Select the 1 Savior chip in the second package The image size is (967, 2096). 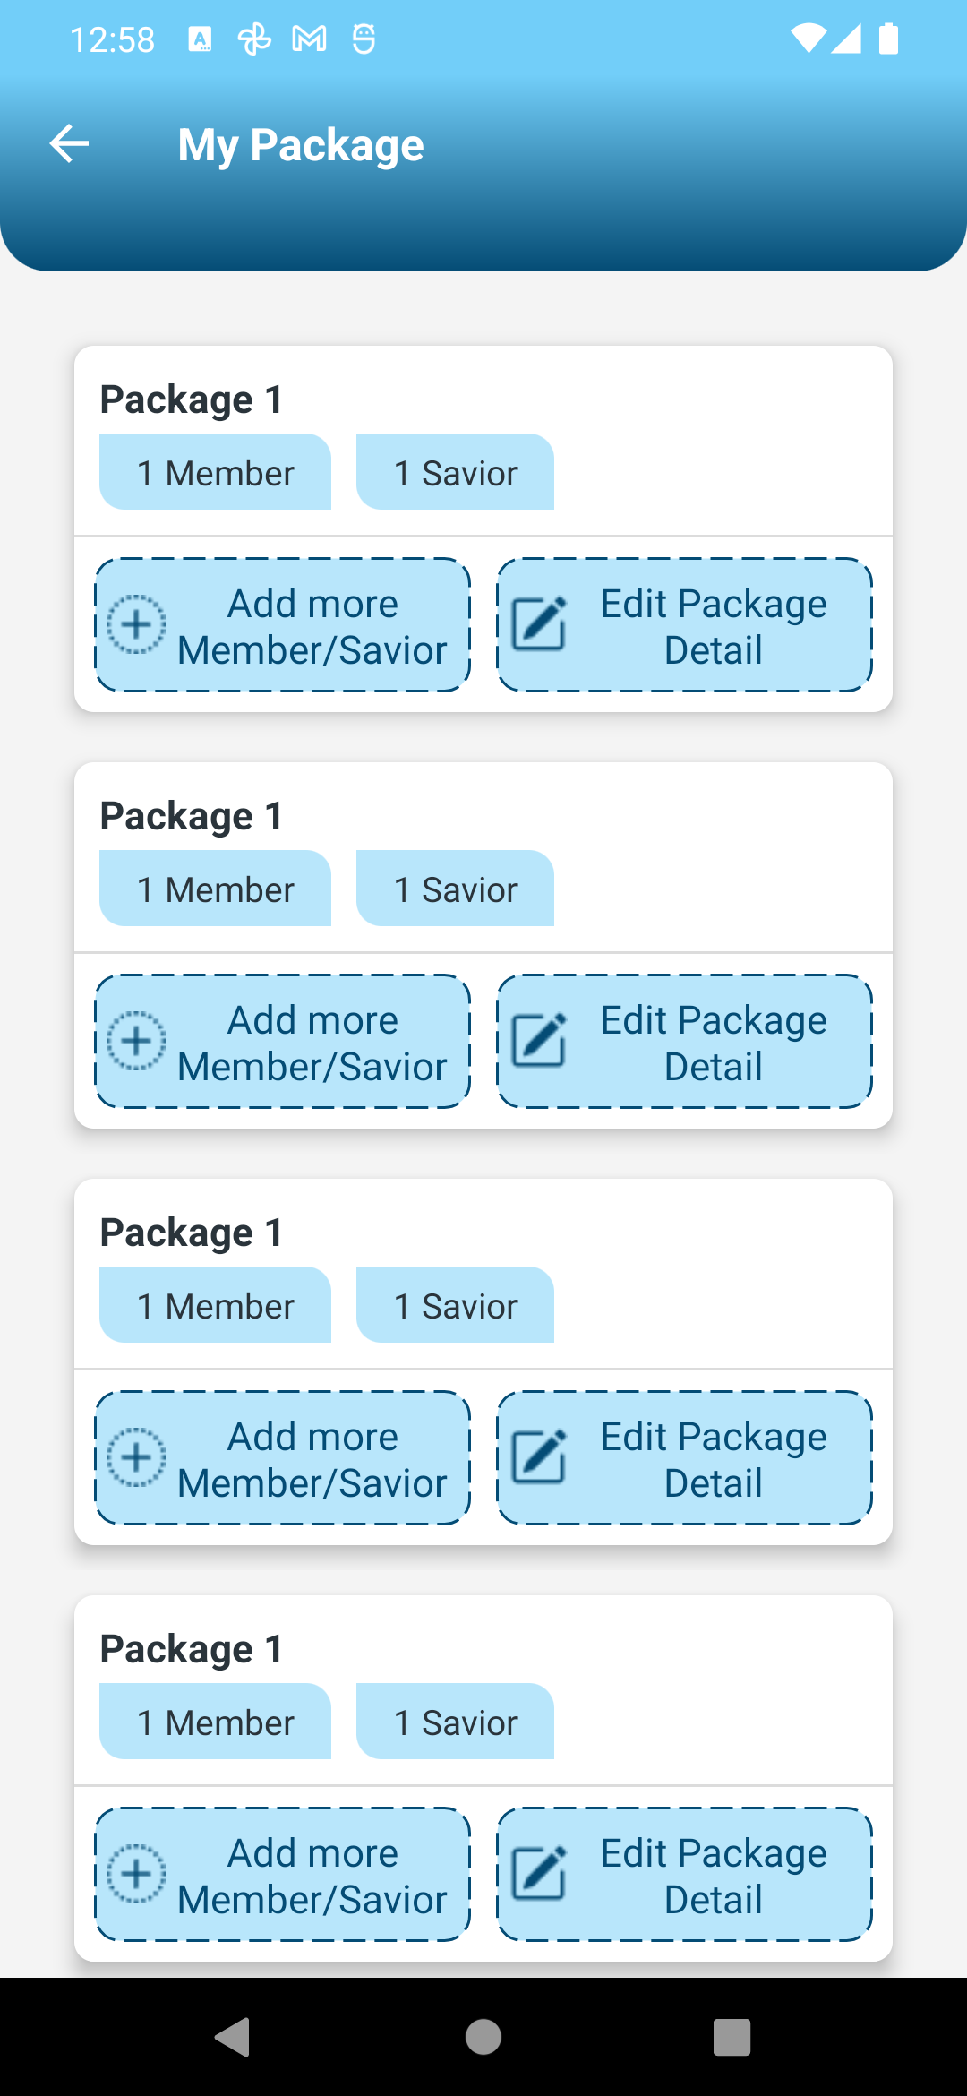(455, 889)
